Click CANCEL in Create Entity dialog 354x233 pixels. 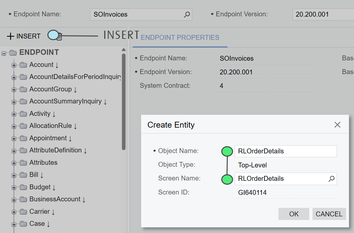click(x=329, y=214)
